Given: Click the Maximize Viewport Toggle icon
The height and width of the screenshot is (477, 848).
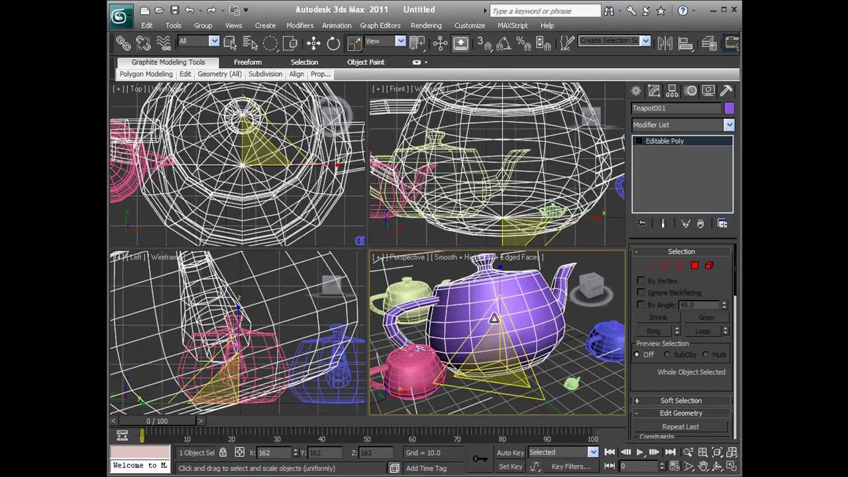Looking at the screenshot, I should (x=731, y=466).
